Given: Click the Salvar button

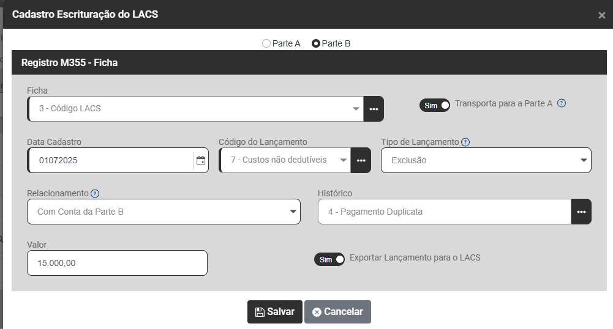Looking at the screenshot, I should pyautogui.click(x=275, y=312).
